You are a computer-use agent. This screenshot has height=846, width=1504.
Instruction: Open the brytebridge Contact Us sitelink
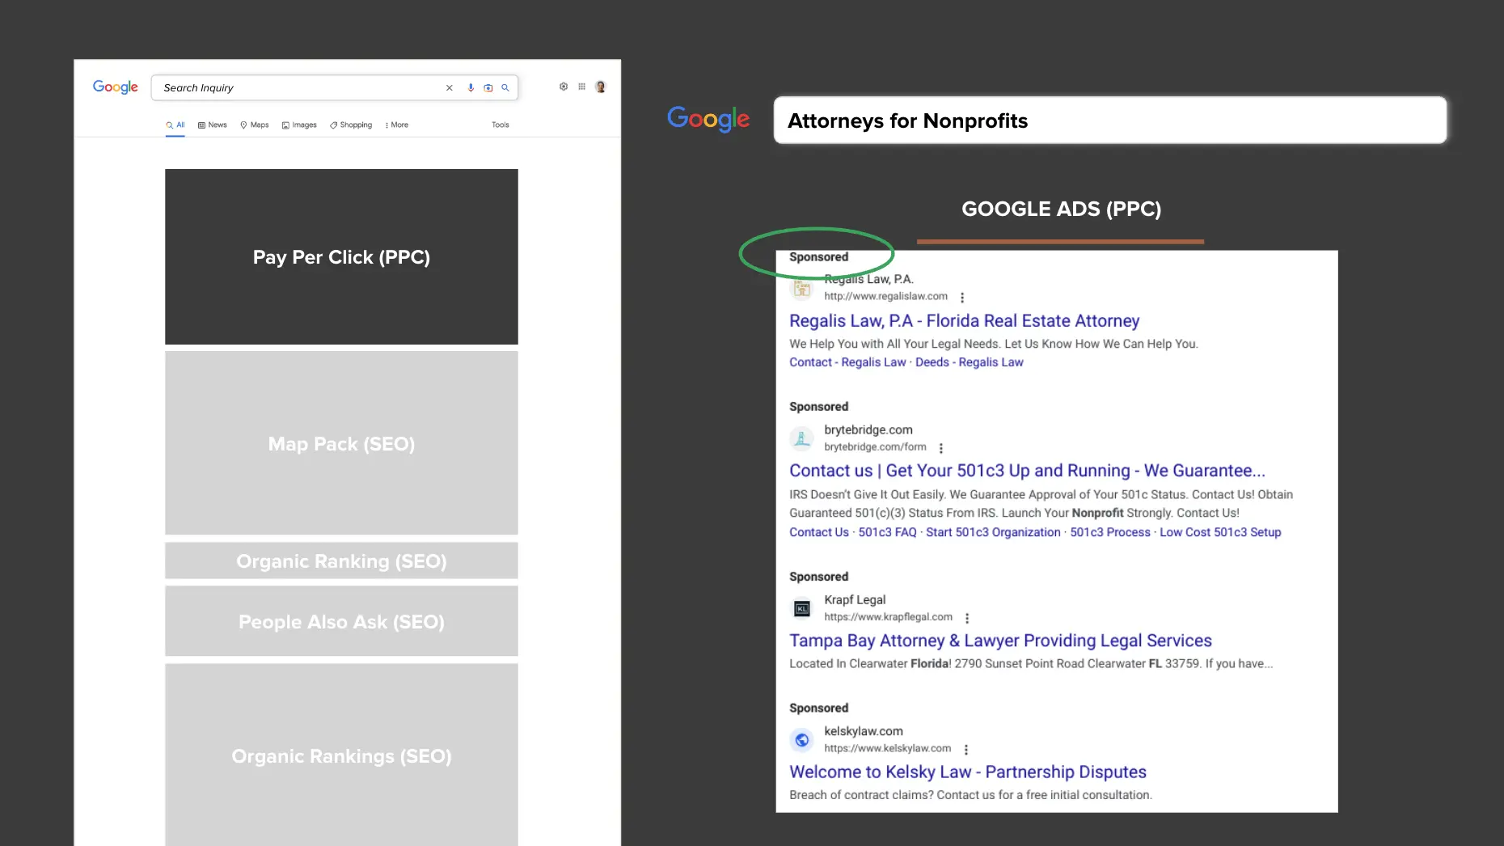click(x=819, y=532)
